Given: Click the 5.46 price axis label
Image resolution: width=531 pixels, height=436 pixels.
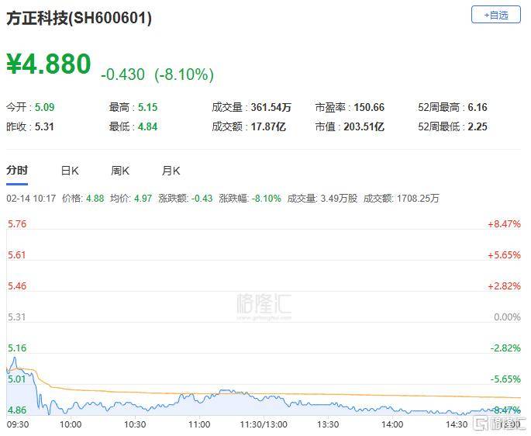Looking at the screenshot, I should (17, 285).
